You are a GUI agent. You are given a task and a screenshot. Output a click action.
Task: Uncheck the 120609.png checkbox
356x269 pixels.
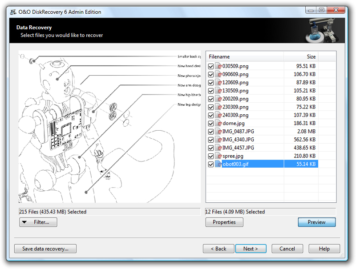(210, 83)
